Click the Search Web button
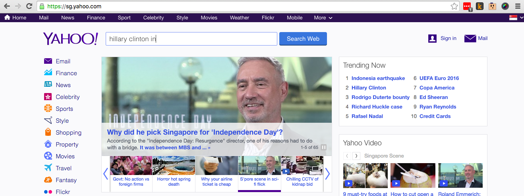Viewport: 524px width, 196px height. point(303,39)
